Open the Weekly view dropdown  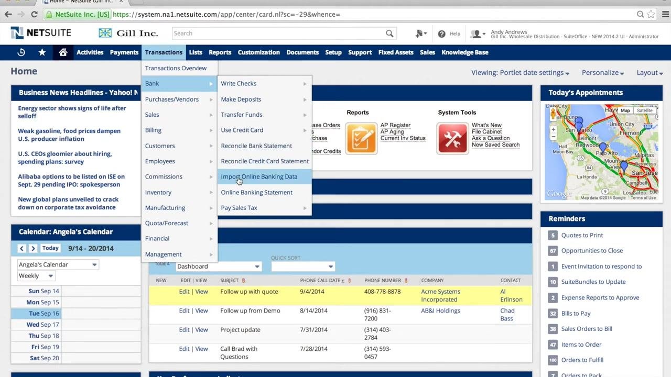(36, 276)
